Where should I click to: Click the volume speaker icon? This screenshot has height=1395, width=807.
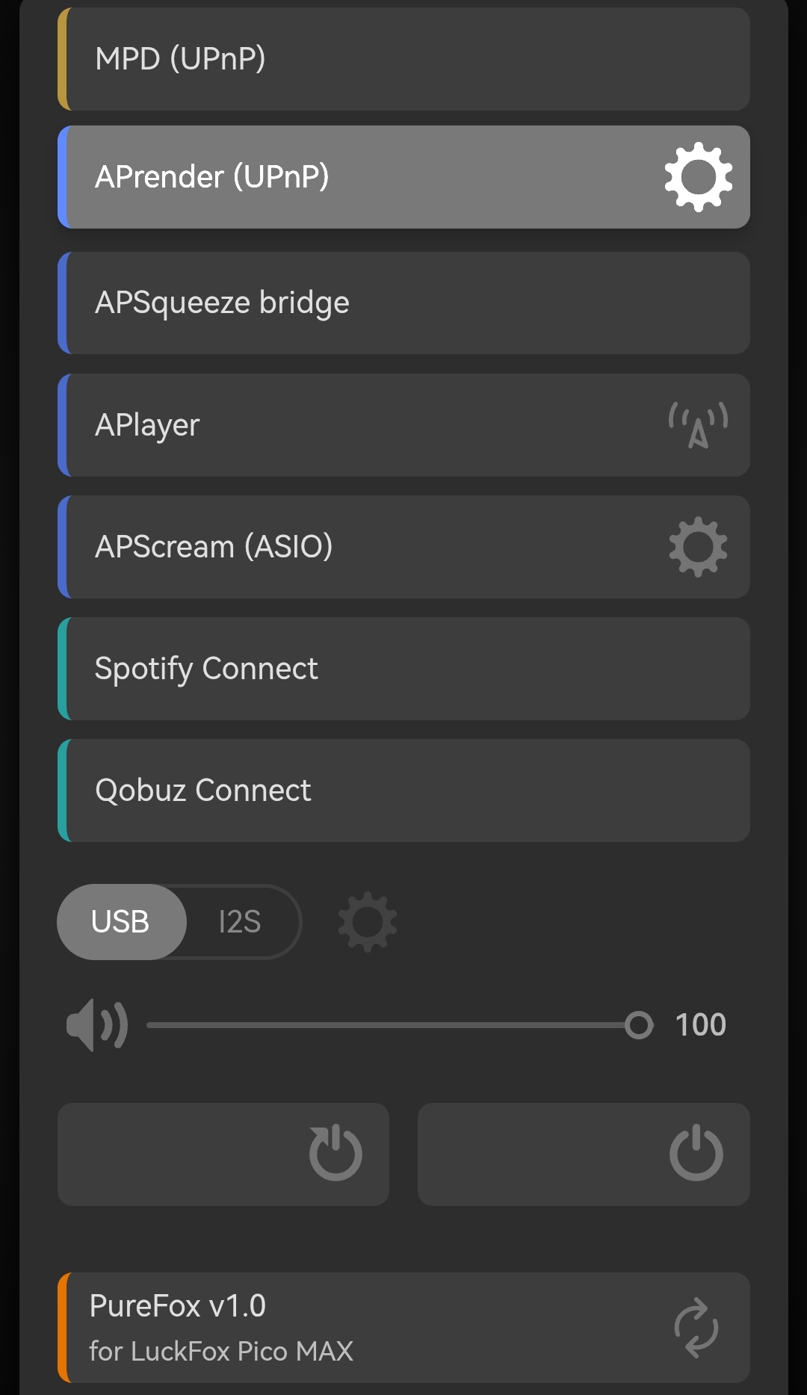pyautogui.click(x=97, y=1025)
